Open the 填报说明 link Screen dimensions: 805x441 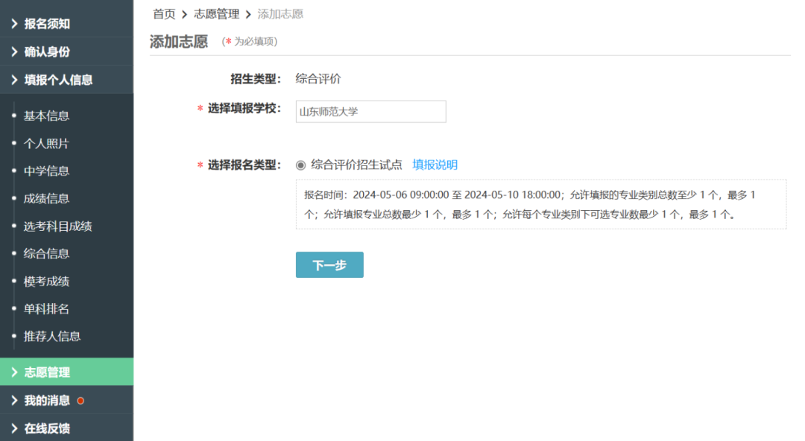[435, 165]
